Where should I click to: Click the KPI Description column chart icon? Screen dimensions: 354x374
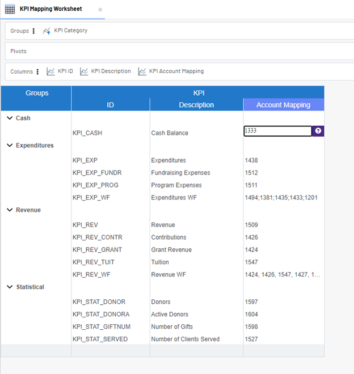coord(84,71)
